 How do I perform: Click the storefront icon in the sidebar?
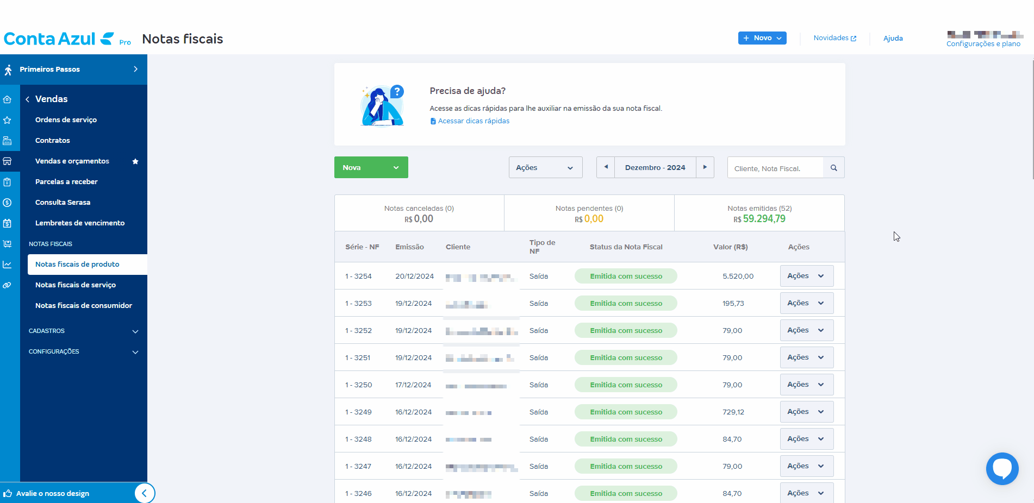pyautogui.click(x=8, y=161)
